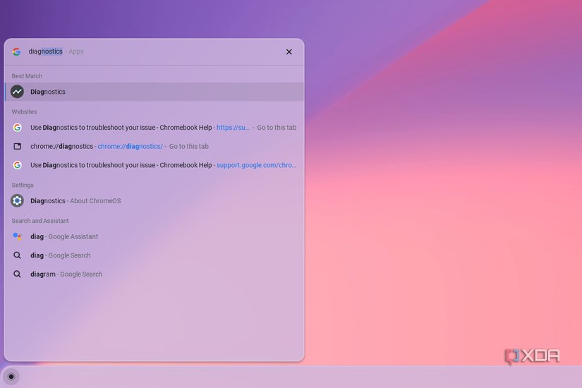The image size is (582, 388).
Task: Click Google icon of first Help result
Action: [17, 128]
